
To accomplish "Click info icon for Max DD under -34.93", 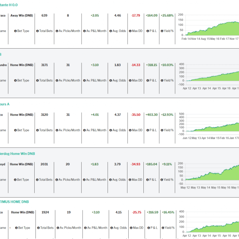I will 130,180.
